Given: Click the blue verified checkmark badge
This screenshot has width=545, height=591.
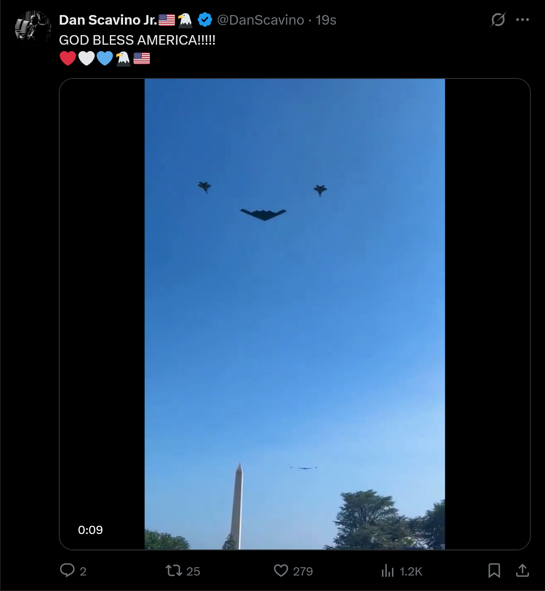Looking at the screenshot, I should 205,20.
